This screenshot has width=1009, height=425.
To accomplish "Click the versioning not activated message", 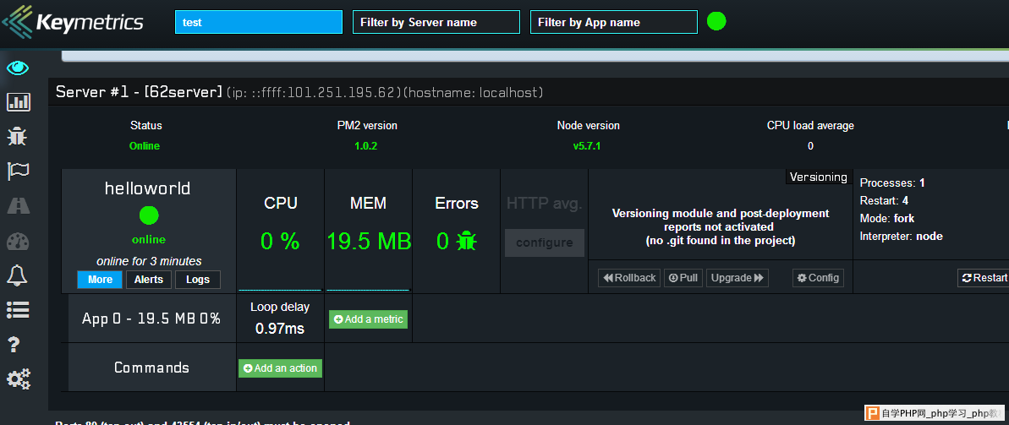I will click(x=721, y=227).
